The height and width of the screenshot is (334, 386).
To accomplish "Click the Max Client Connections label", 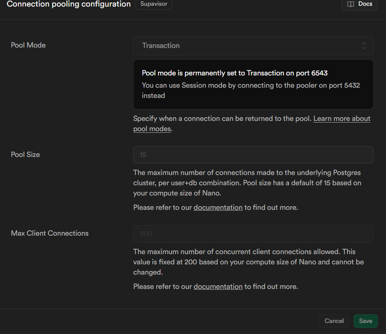I will click(50, 233).
